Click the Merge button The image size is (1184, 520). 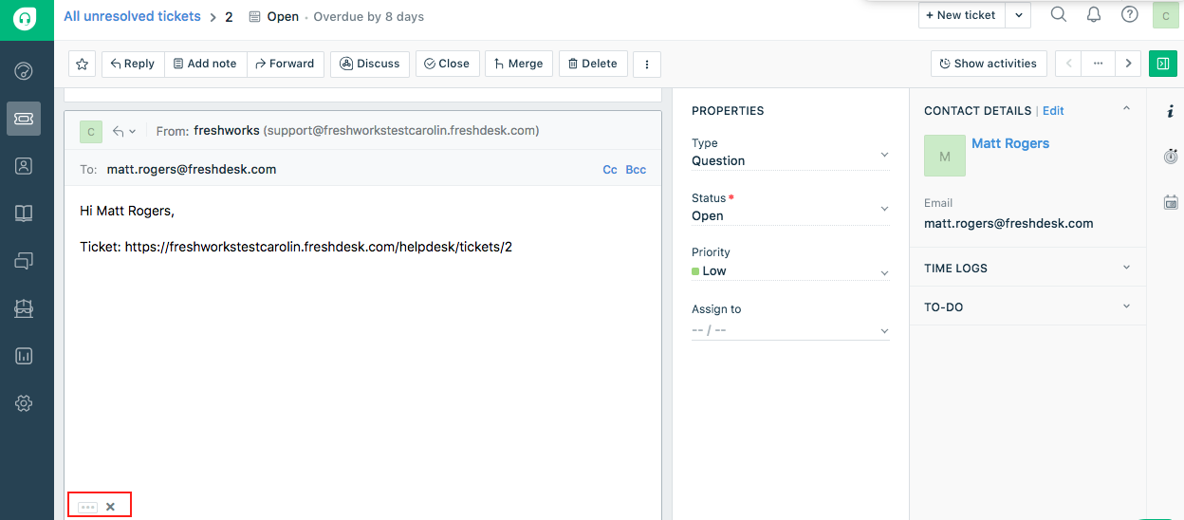[519, 64]
